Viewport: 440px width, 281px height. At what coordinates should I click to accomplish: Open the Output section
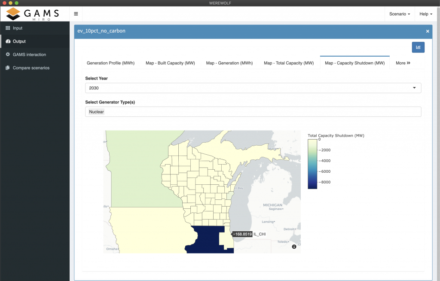pyautogui.click(x=35, y=41)
